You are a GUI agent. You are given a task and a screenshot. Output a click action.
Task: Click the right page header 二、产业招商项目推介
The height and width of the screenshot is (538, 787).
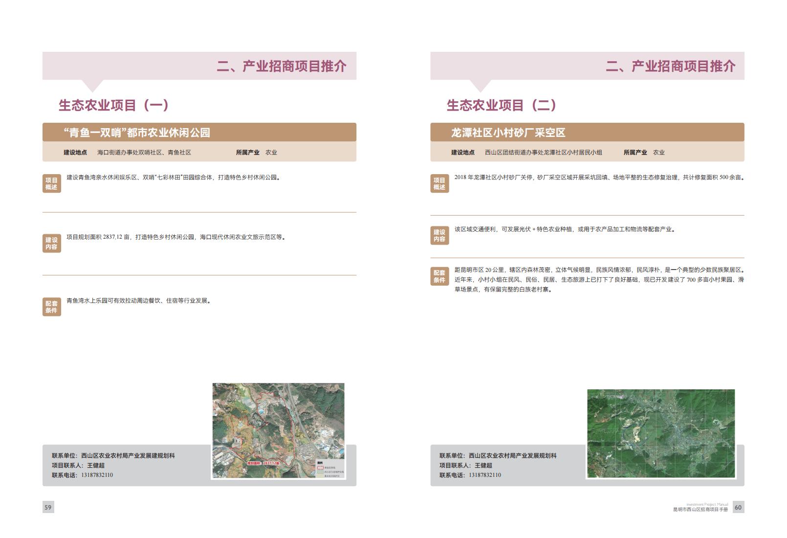pos(671,66)
